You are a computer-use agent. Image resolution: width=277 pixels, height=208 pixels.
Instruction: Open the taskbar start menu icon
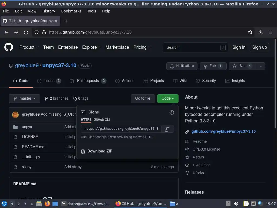[4, 204]
